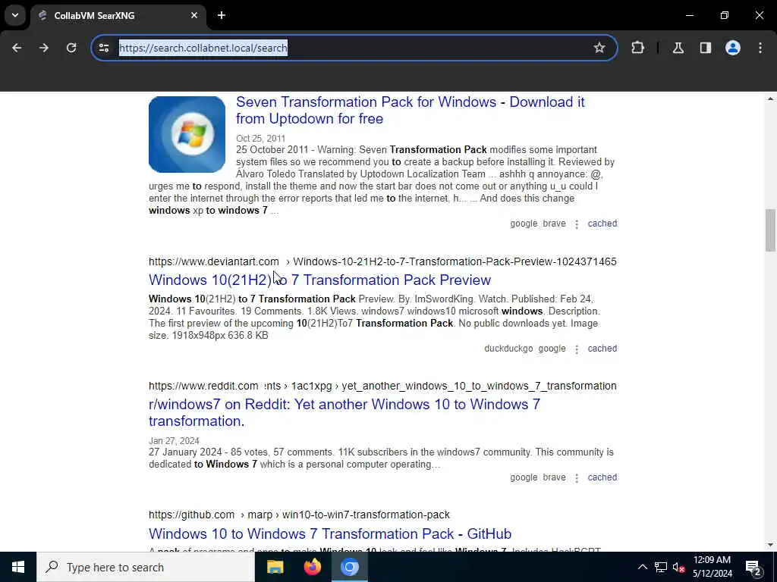Screen dimensions: 777x582
Task: Open google link under DeviantArt result
Action: 552,349
